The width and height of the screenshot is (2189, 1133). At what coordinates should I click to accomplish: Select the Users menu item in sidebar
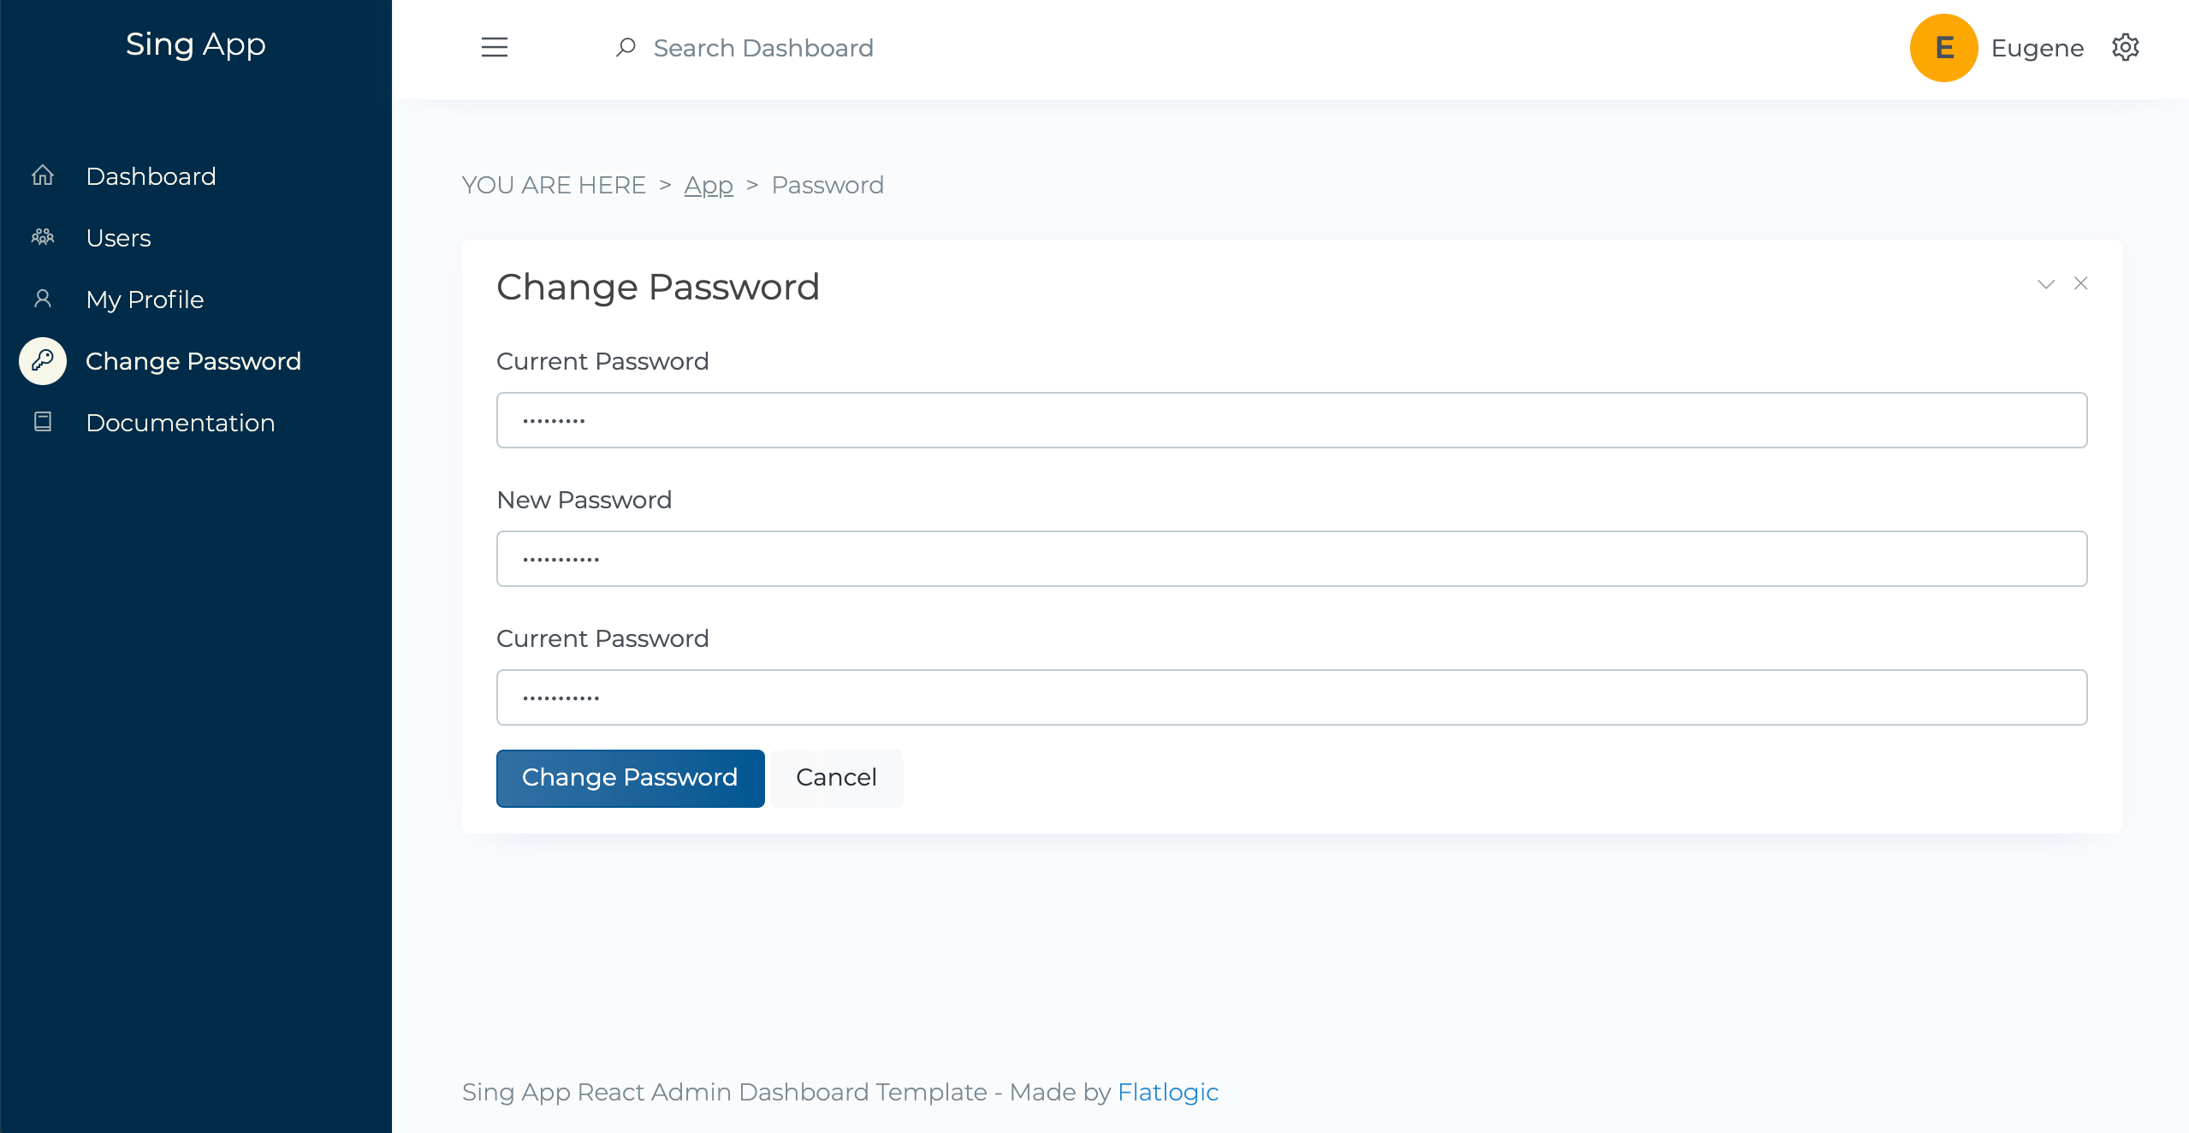click(x=118, y=237)
